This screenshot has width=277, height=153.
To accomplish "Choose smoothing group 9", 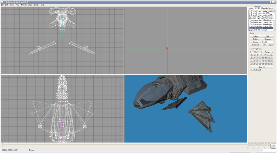I will pos(252,58).
